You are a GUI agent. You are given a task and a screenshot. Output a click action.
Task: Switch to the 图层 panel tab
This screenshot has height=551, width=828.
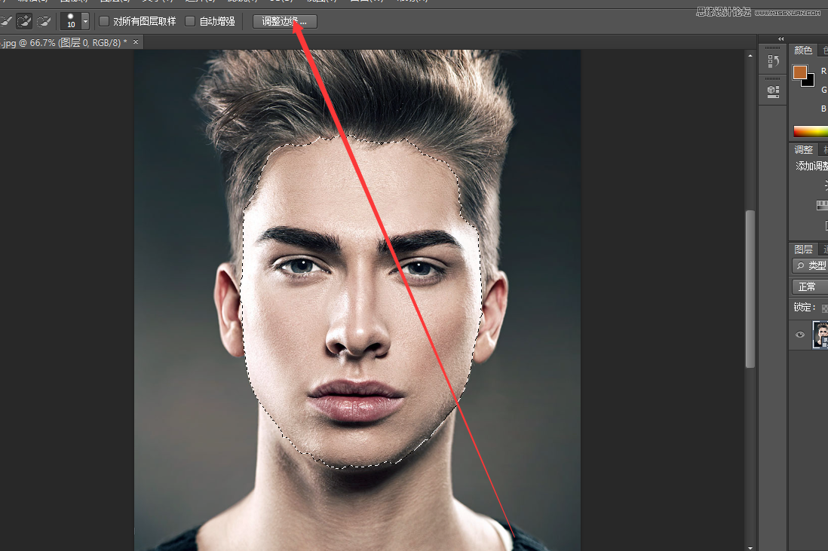(803, 249)
